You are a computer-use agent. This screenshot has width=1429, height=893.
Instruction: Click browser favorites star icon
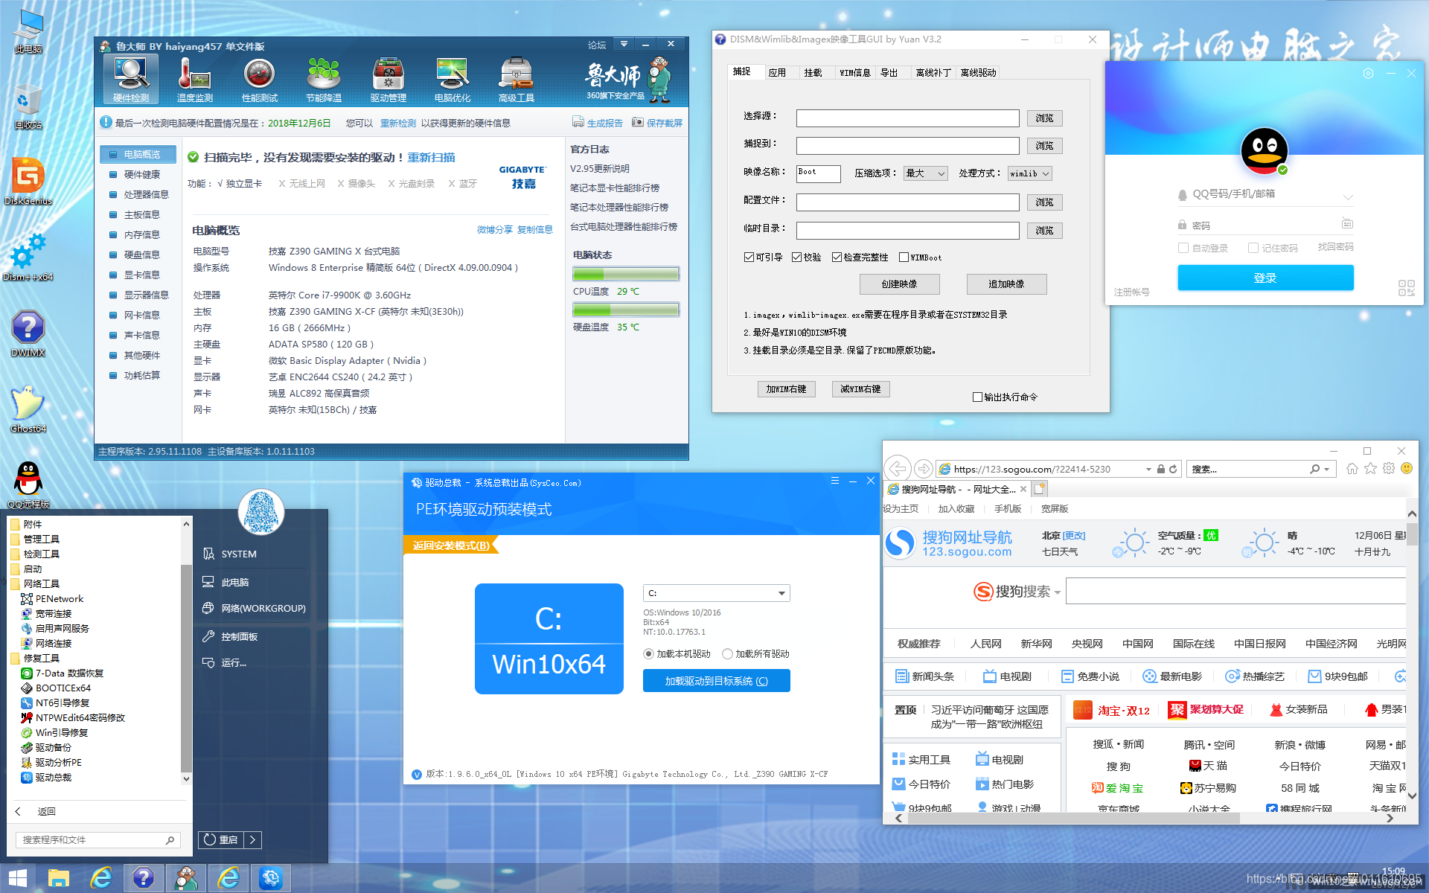pyautogui.click(x=1370, y=468)
